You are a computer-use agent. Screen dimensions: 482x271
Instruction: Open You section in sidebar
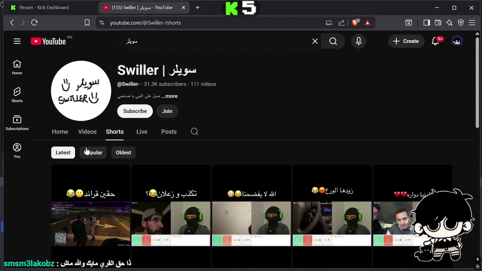tap(17, 151)
